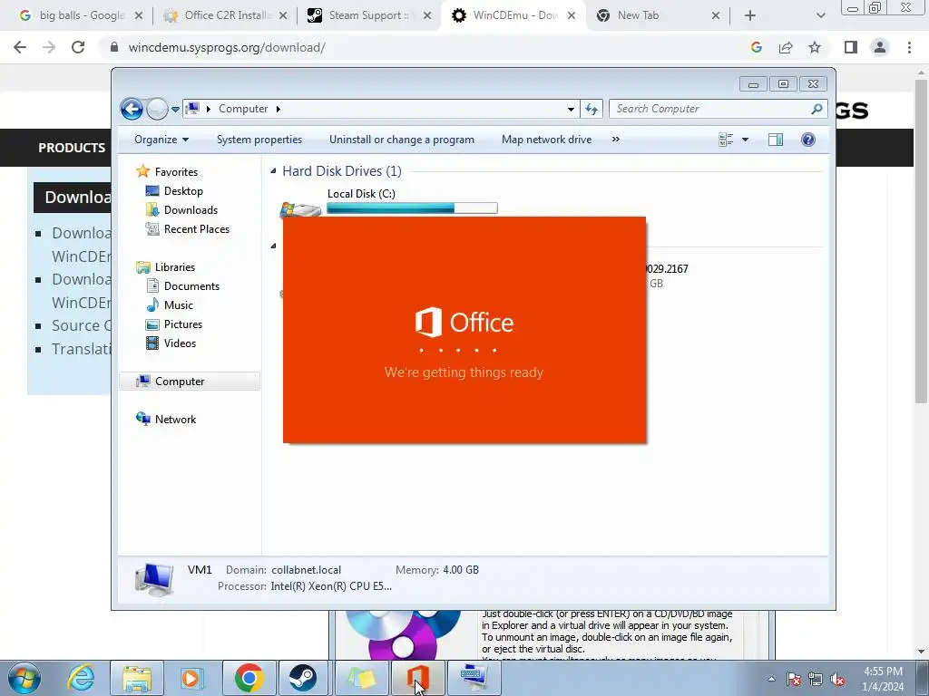Select Network in navigation pane
Image resolution: width=929 pixels, height=696 pixels.
click(x=166, y=419)
